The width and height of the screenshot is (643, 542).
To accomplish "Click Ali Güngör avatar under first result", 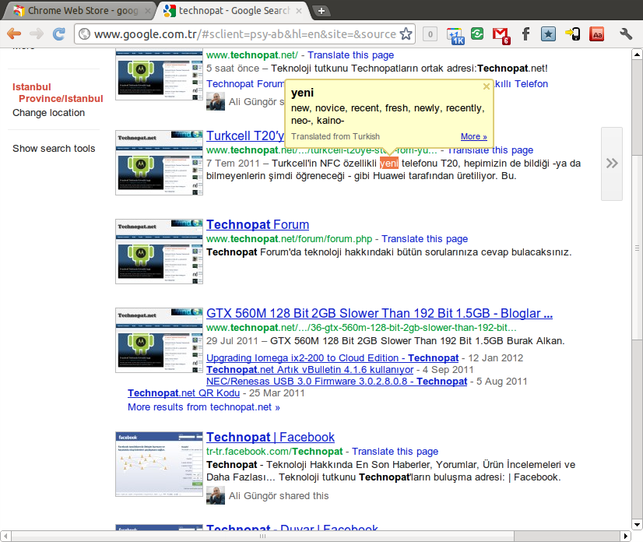I will tap(216, 101).
